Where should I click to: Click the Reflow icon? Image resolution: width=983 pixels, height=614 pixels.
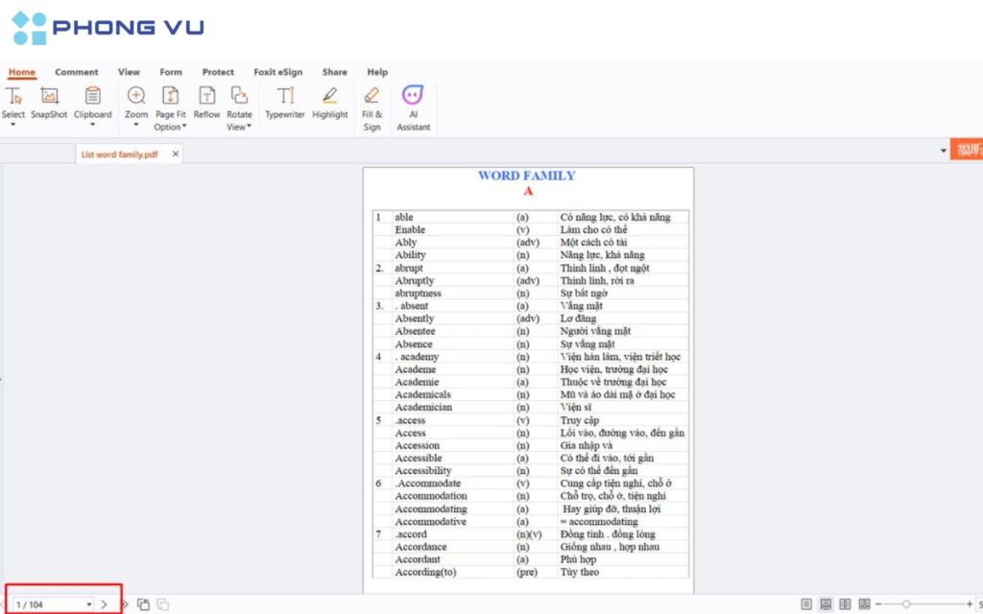206,103
